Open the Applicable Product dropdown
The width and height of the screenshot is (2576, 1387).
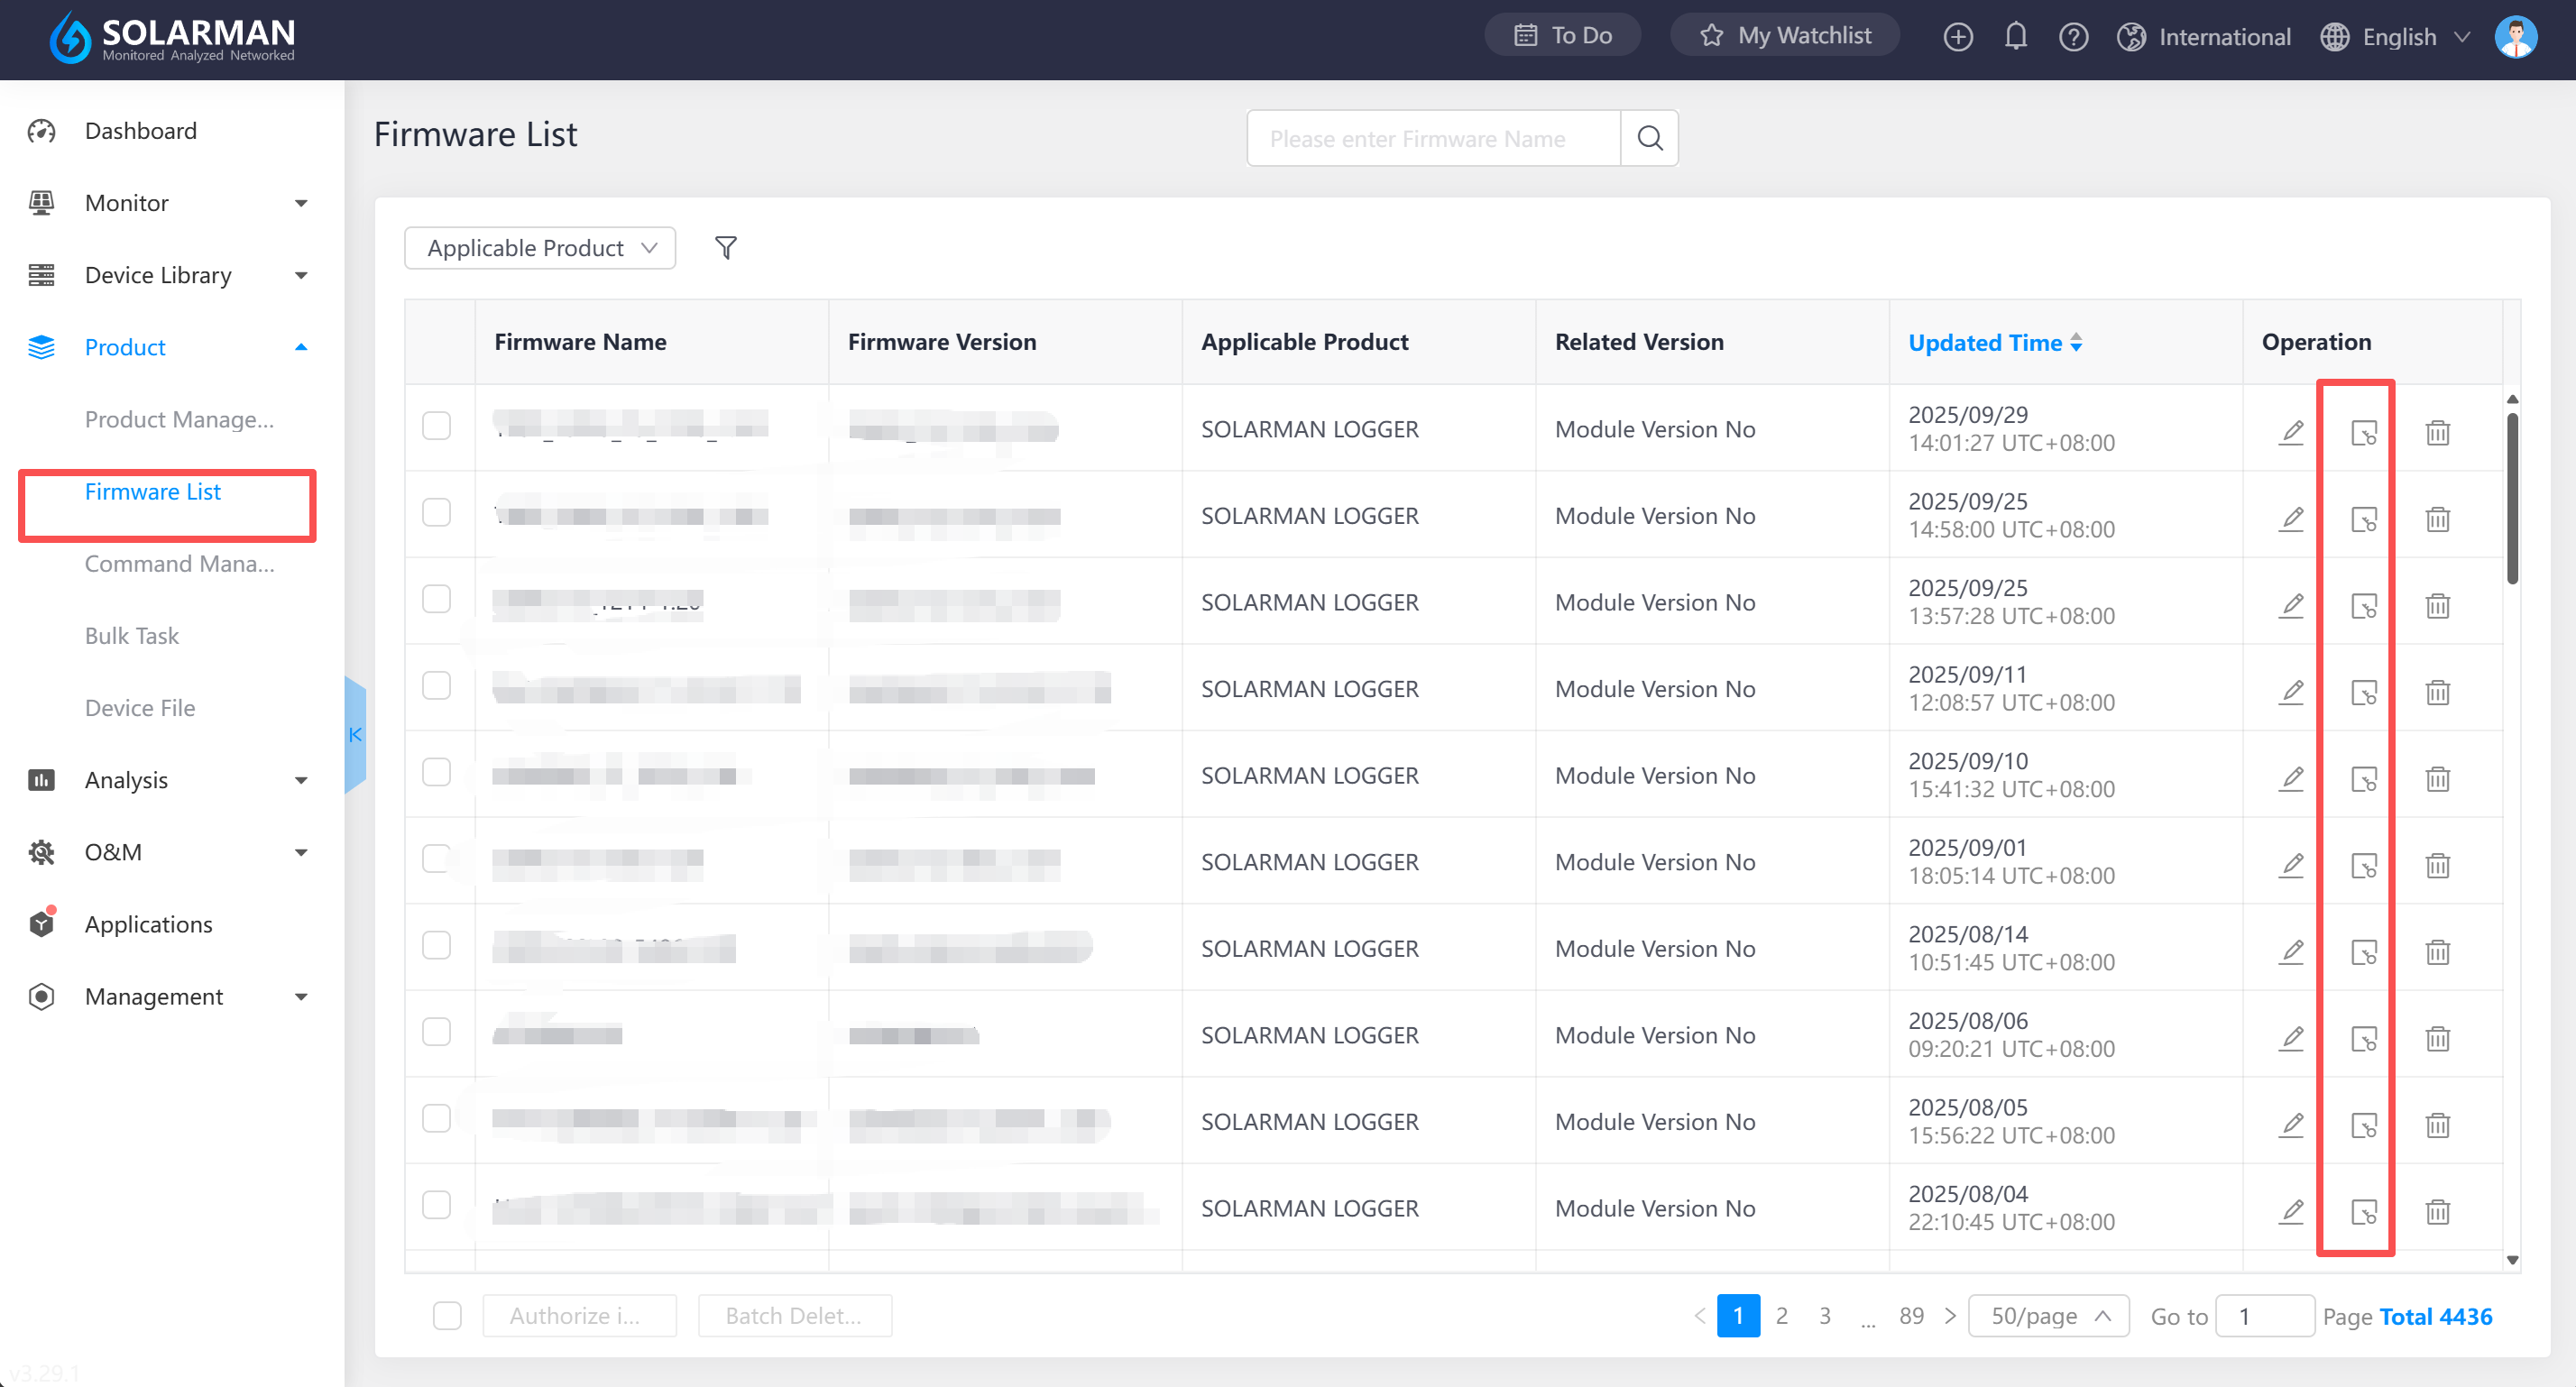(540, 248)
